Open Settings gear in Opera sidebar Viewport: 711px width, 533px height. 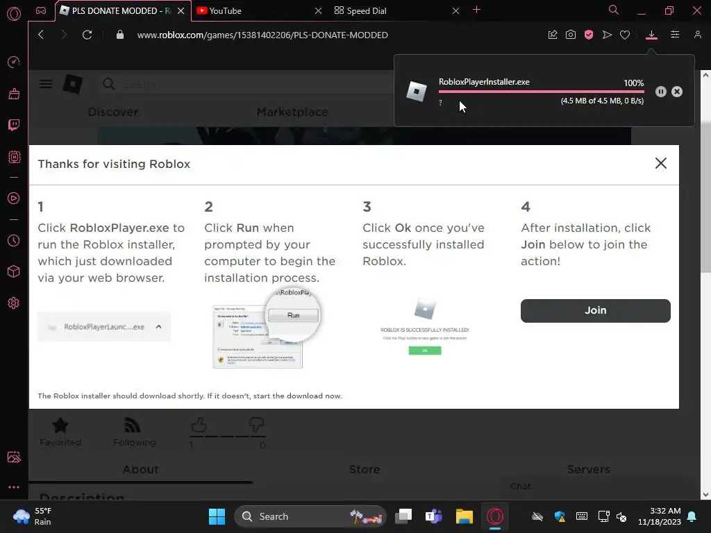[x=14, y=303]
